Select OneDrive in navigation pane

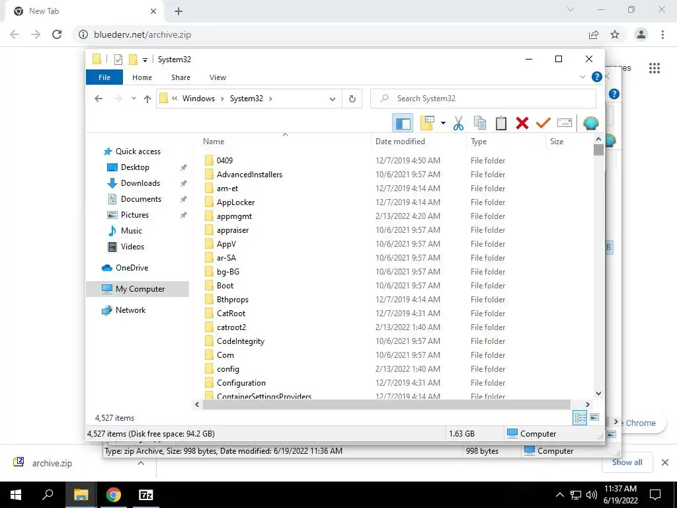[x=132, y=268]
